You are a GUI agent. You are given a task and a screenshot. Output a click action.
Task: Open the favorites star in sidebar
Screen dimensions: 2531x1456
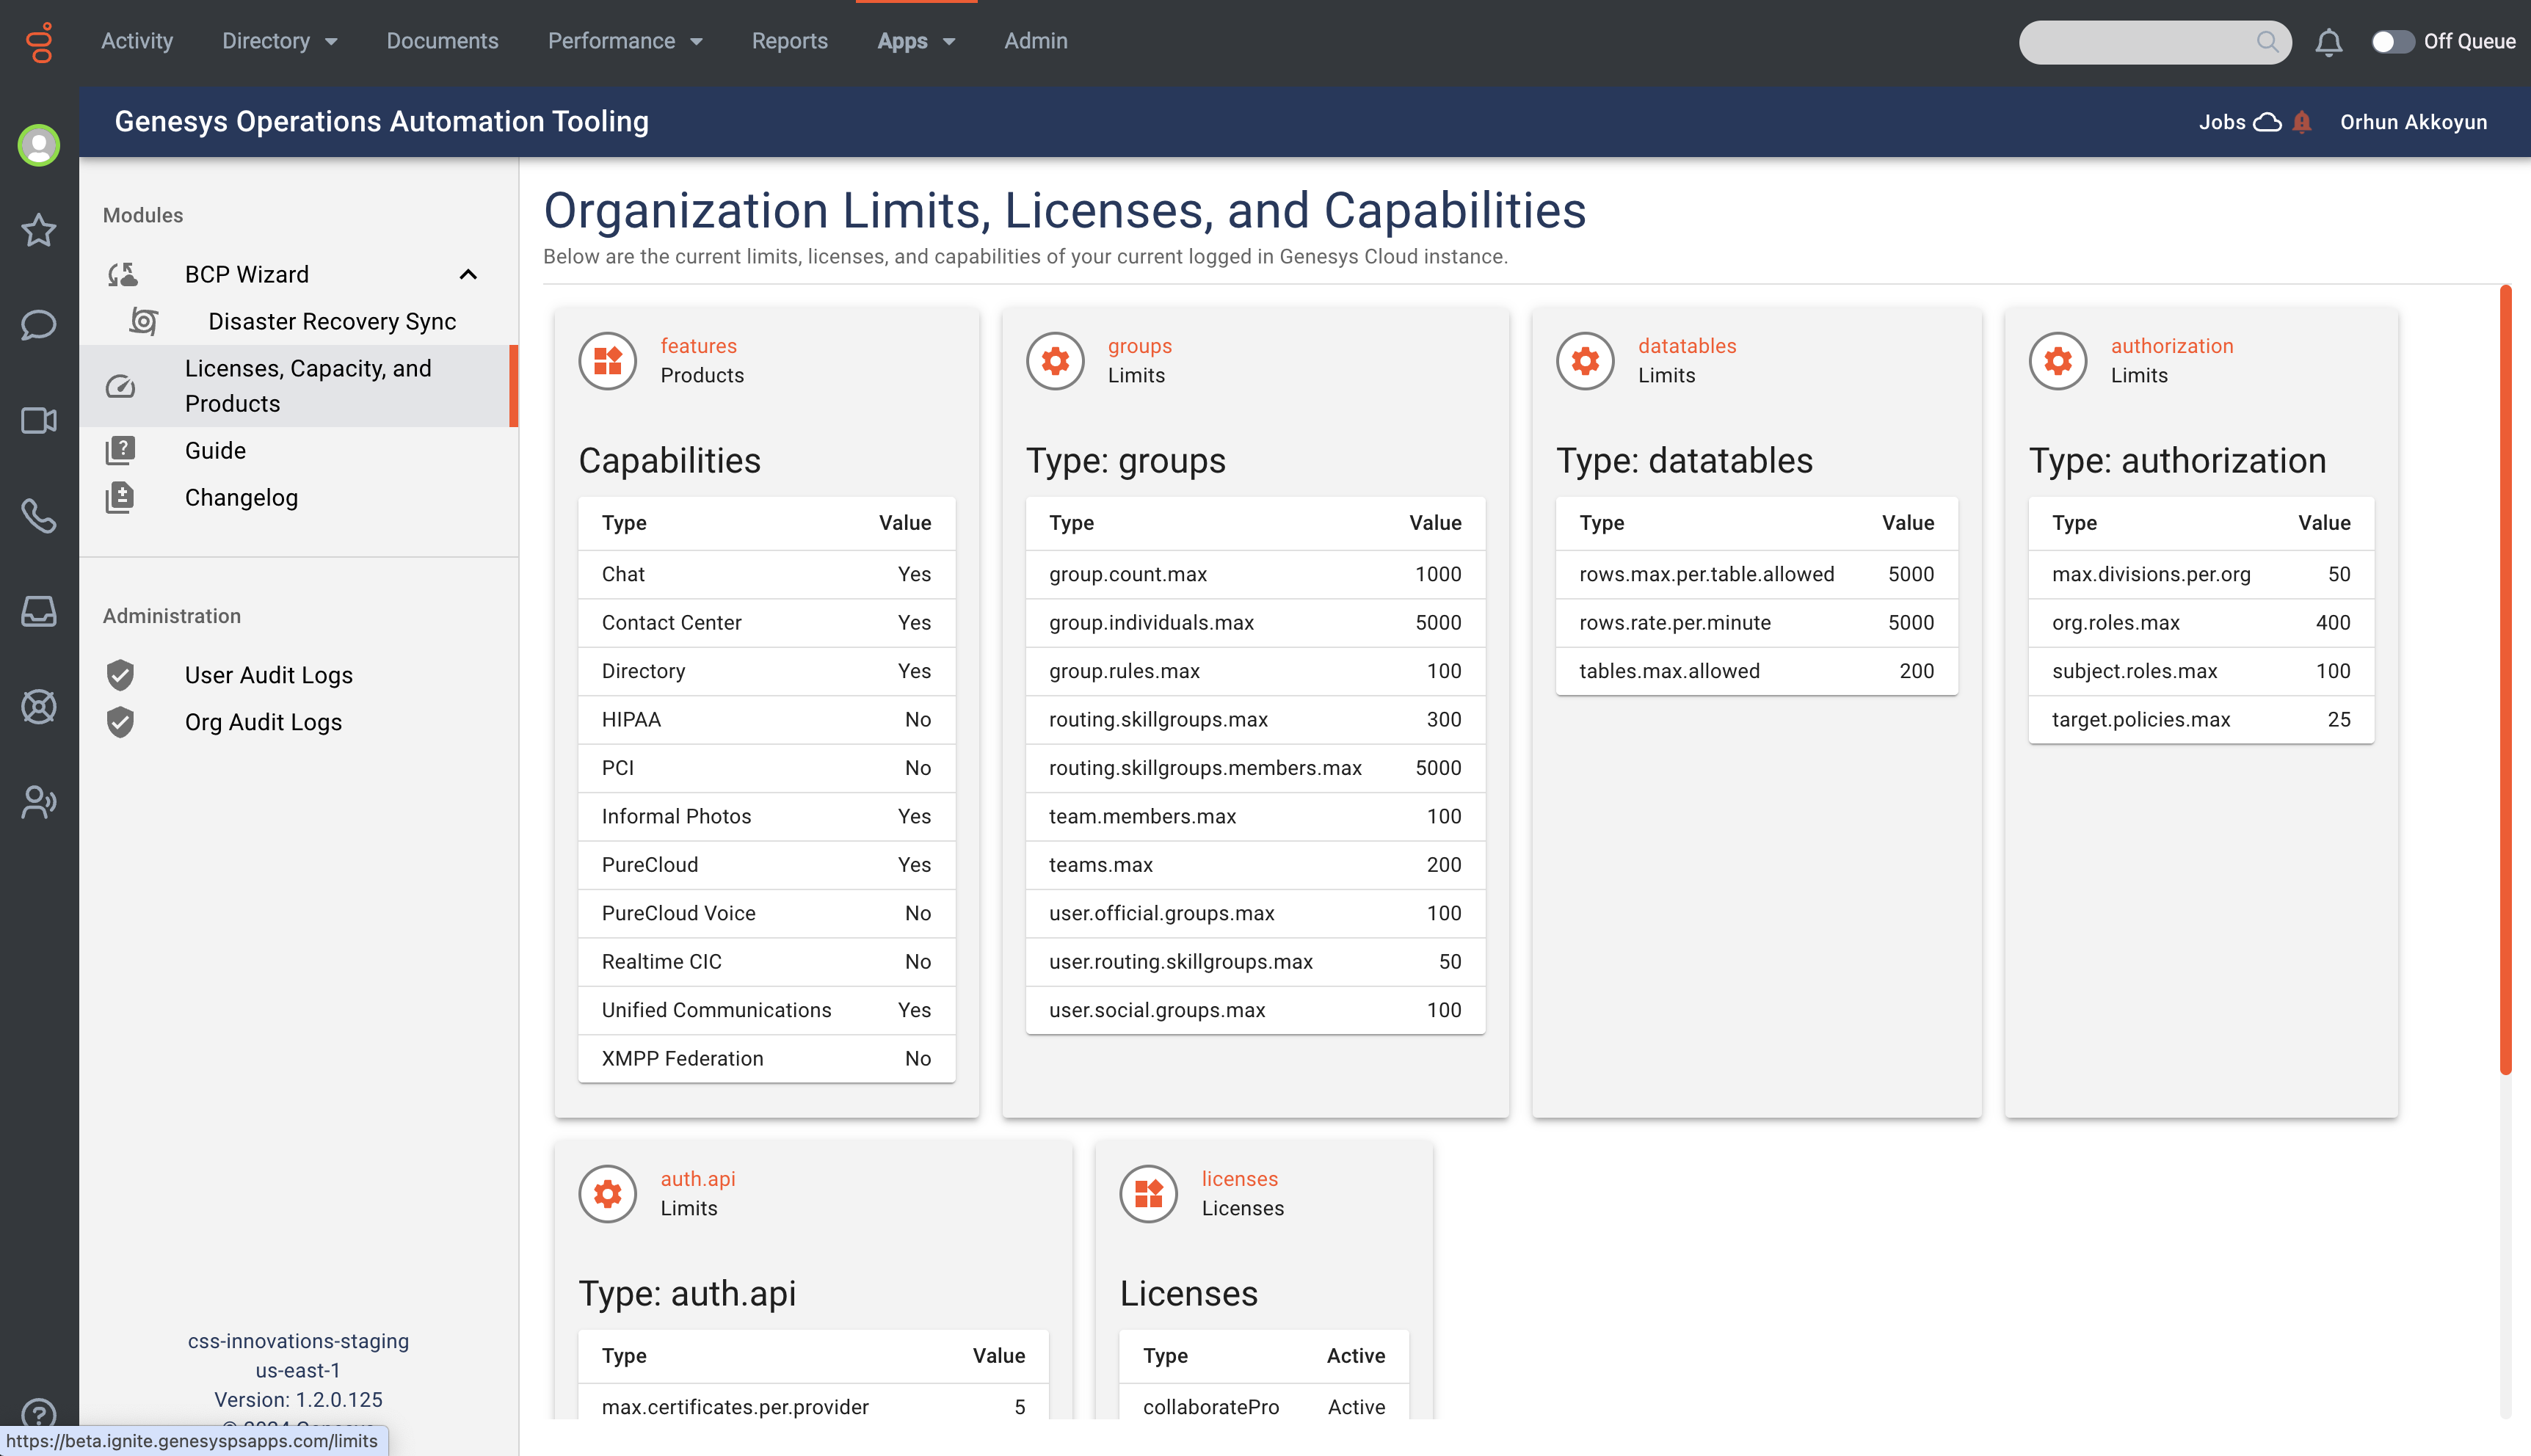pos(38,230)
